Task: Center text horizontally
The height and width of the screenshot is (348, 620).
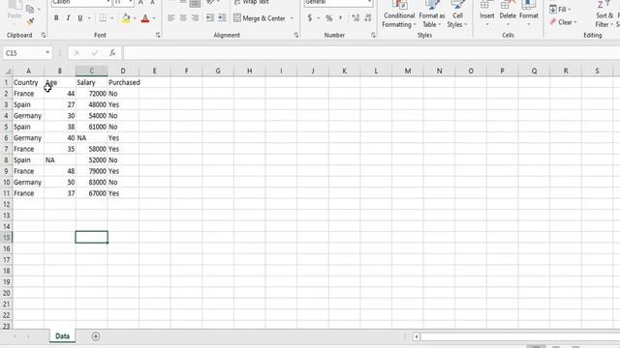Action: point(183,18)
